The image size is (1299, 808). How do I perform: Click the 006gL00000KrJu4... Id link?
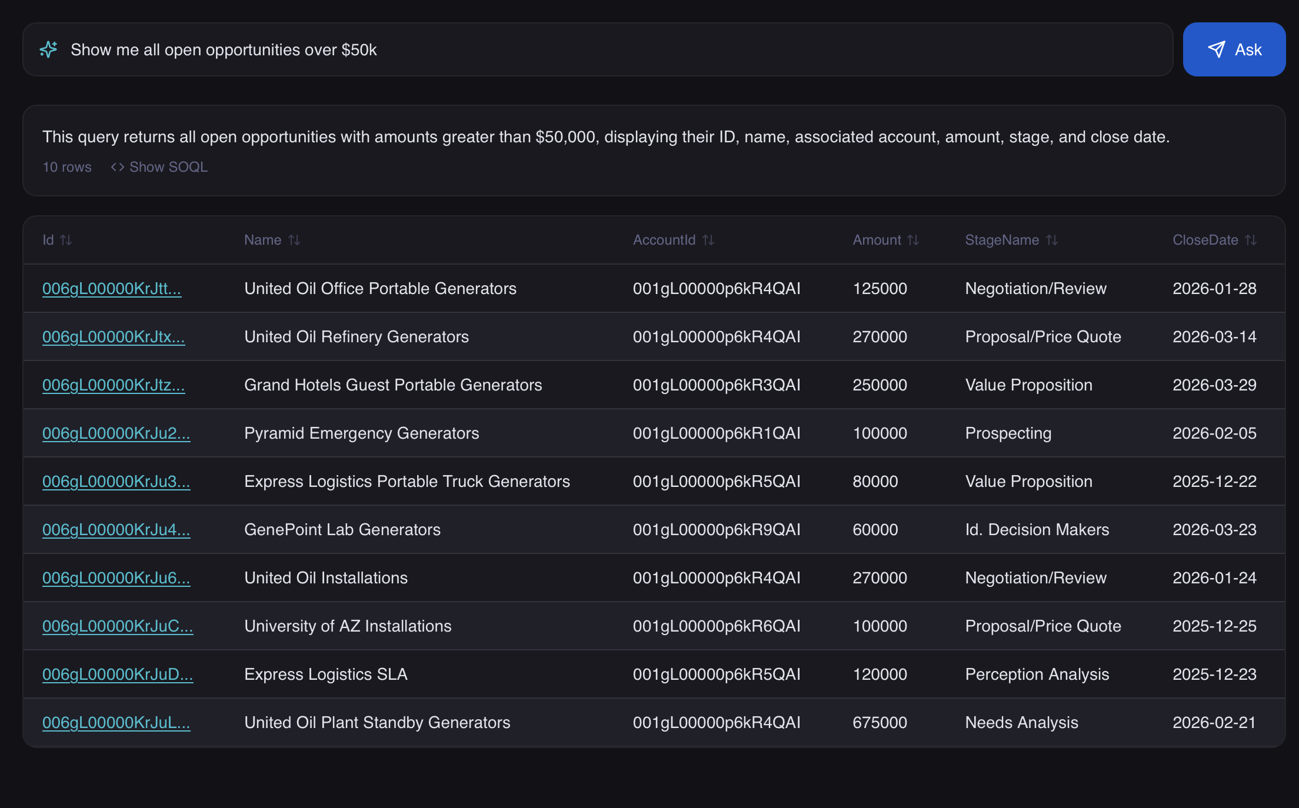pyautogui.click(x=116, y=530)
